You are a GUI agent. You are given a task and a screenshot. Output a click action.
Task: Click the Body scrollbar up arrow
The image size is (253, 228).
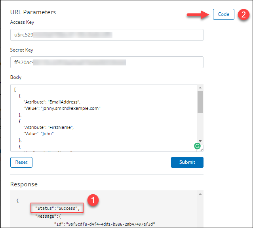pyautogui.click(x=200, y=88)
